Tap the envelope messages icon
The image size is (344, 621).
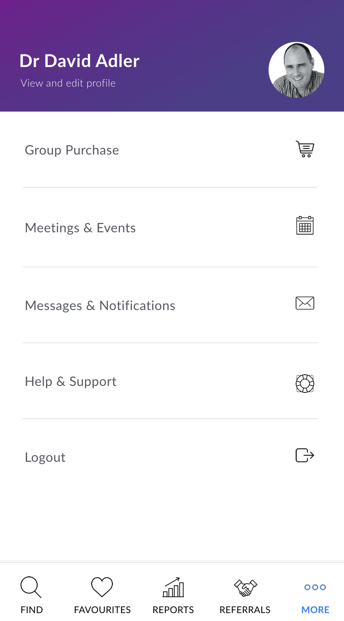[305, 303]
